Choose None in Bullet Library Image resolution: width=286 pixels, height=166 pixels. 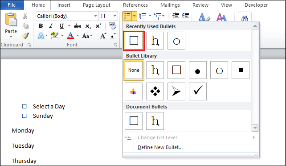click(x=134, y=70)
